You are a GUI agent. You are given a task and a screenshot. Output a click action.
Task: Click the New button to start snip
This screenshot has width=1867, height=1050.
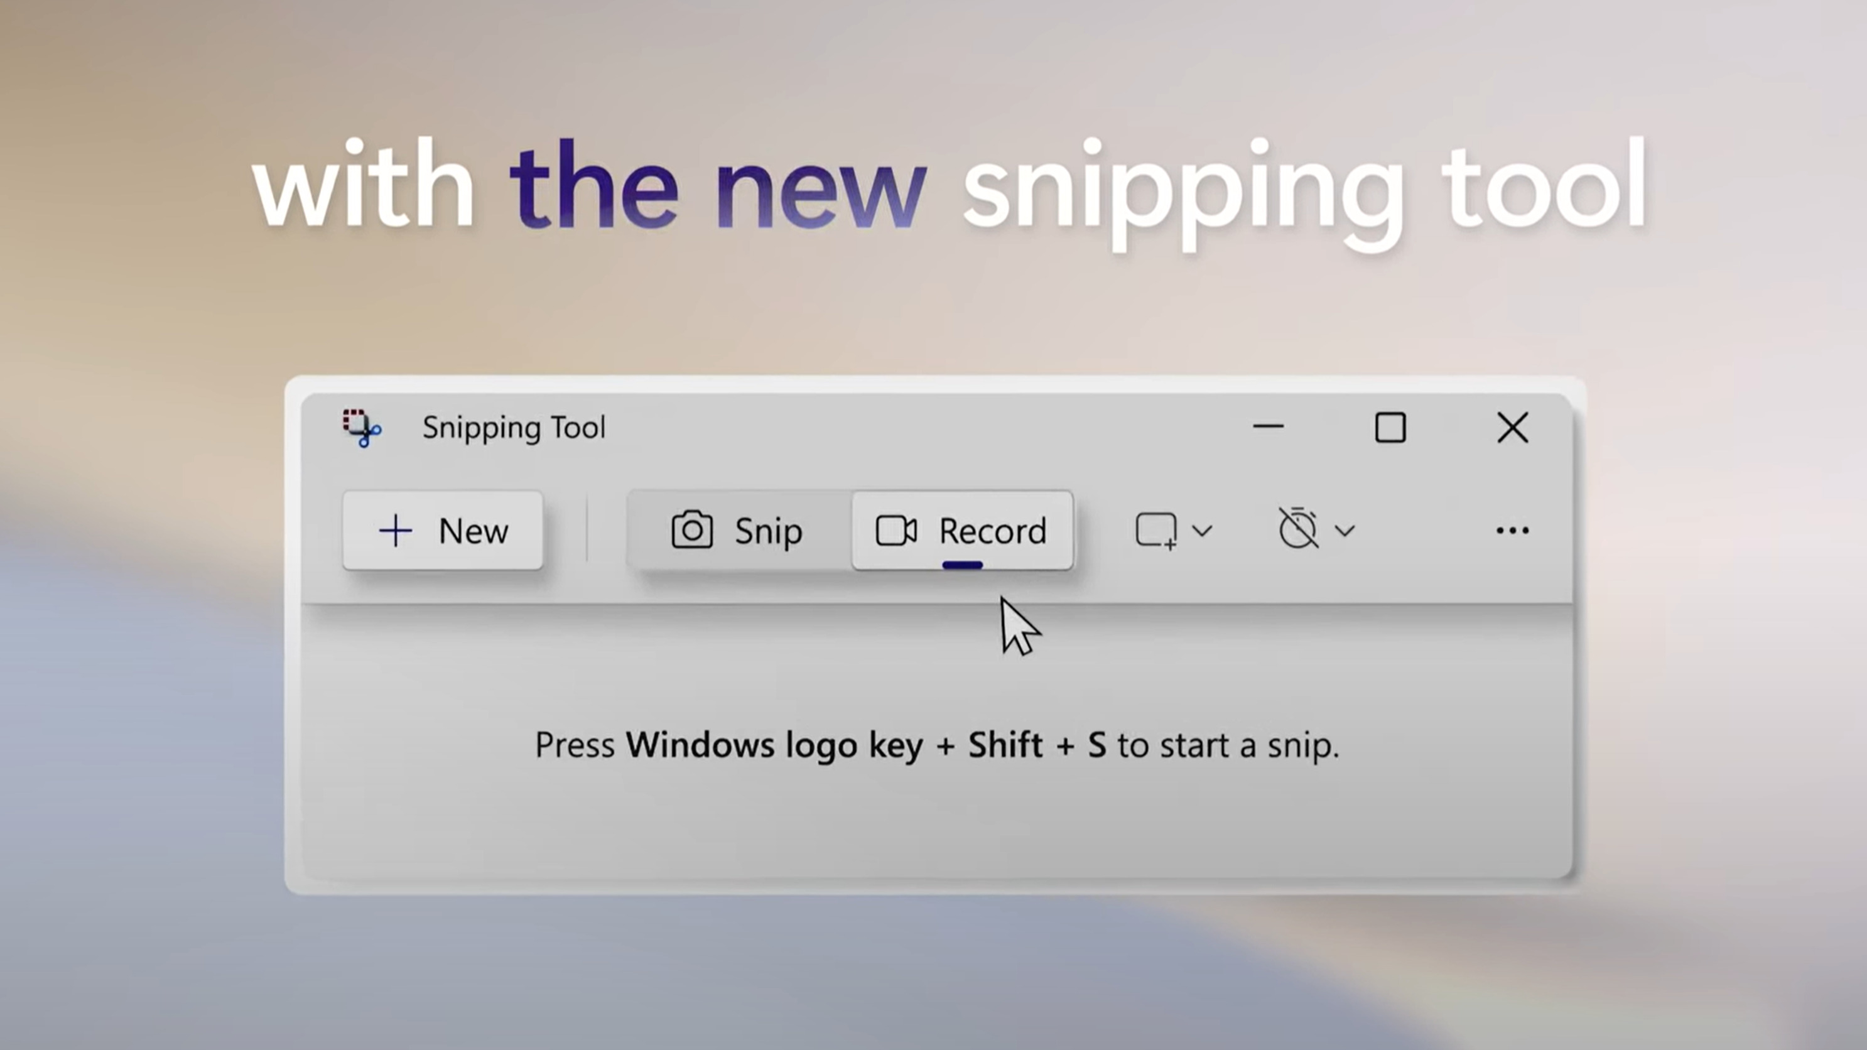tap(442, 531)
